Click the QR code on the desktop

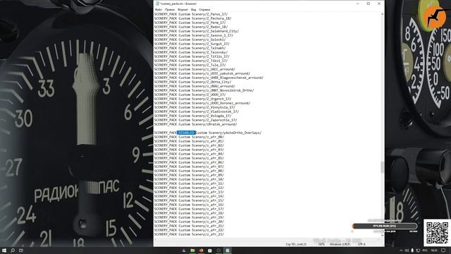pyautogui.click(x=437, y=233)
